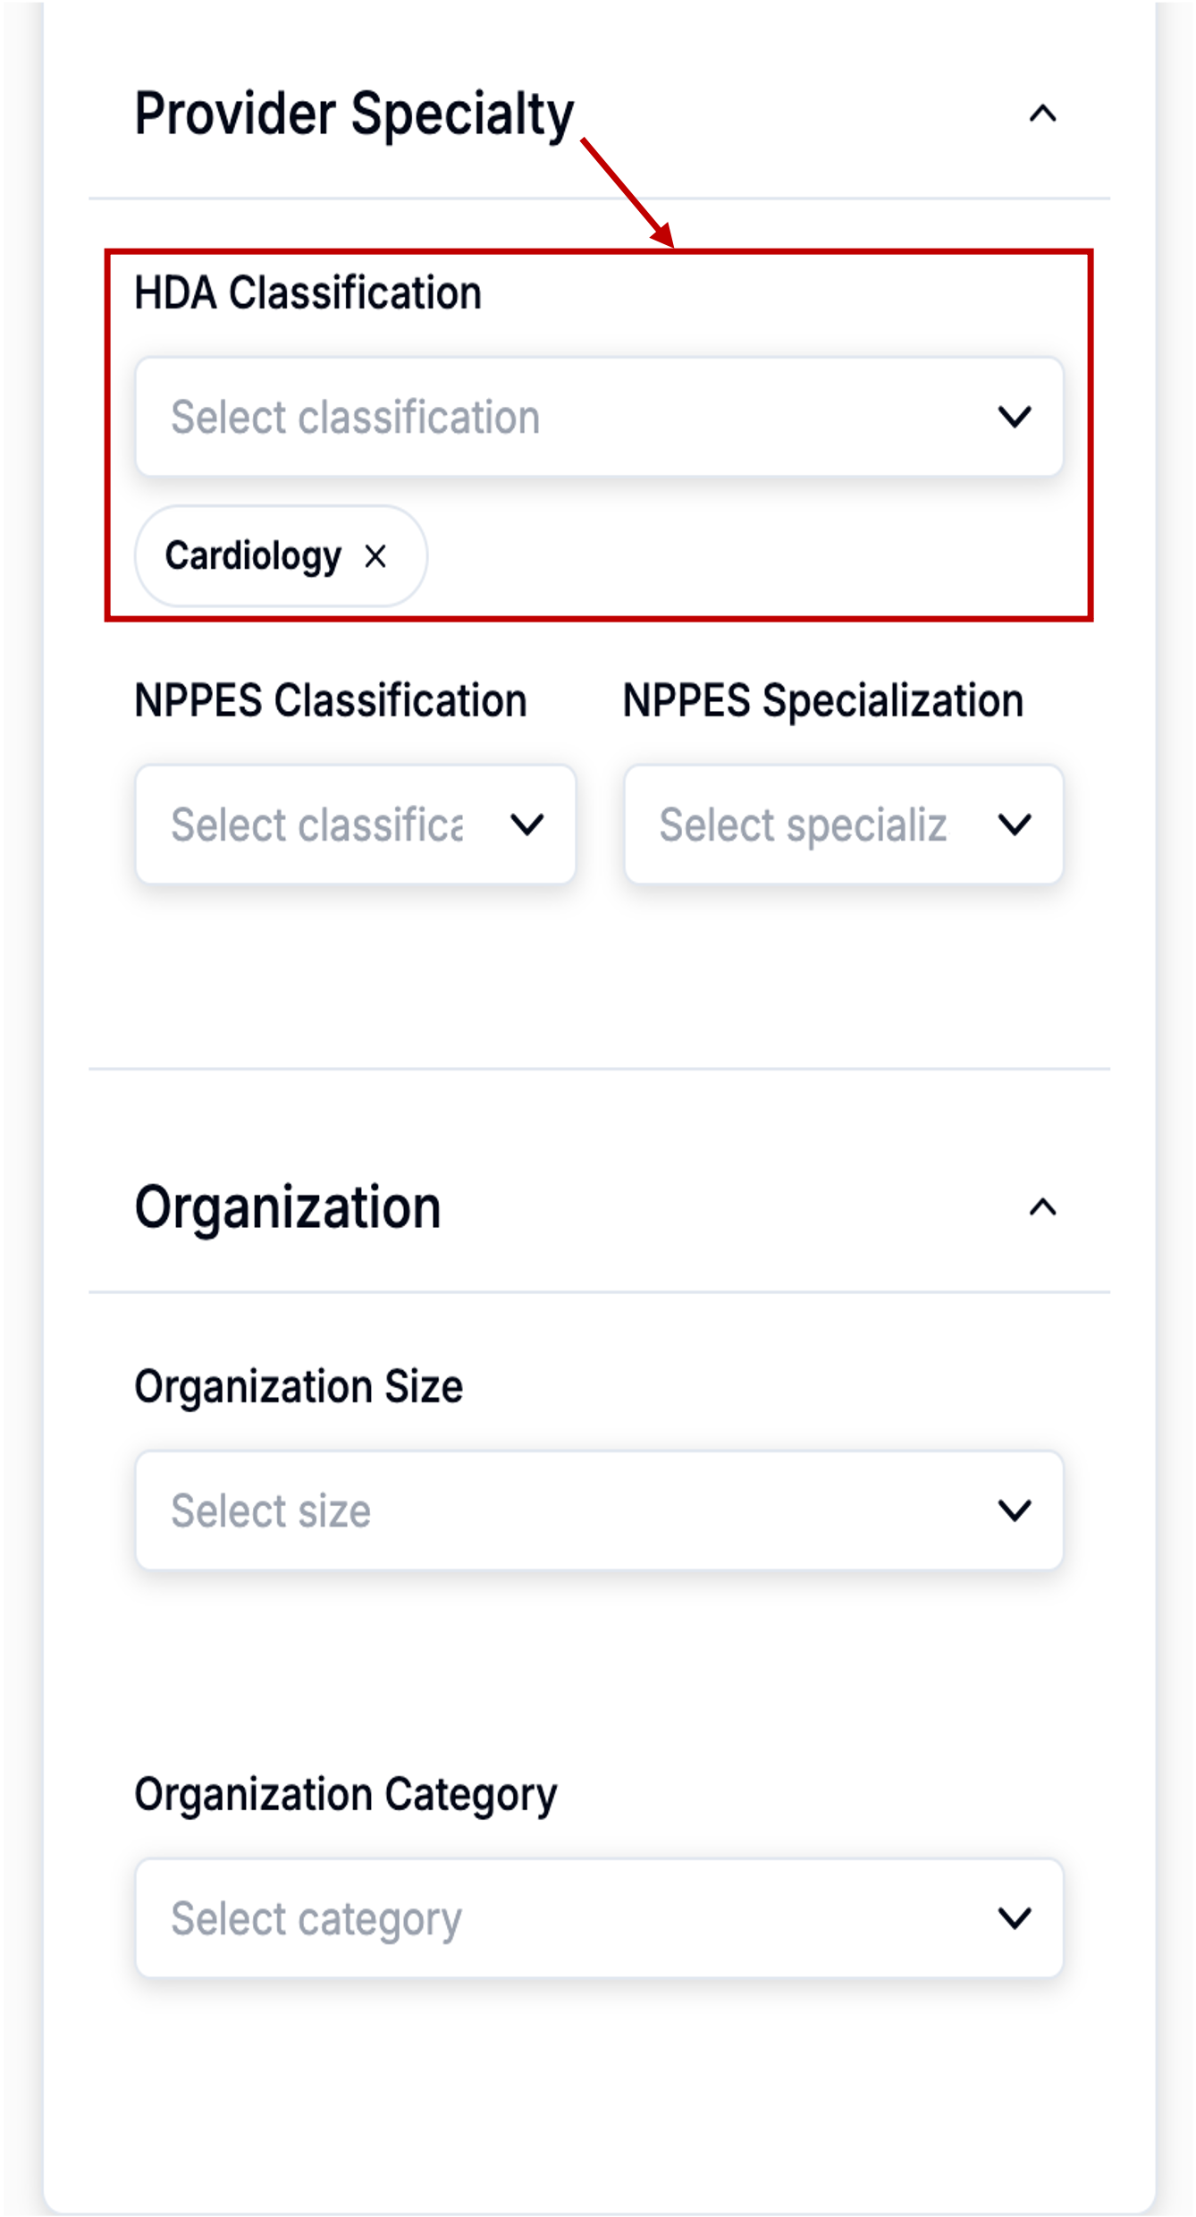The height and width of the screenshot is (2217, 1196).
Task: Click the NPPES Specialization dropdown arrow
Action: [x=1015, y=825]
